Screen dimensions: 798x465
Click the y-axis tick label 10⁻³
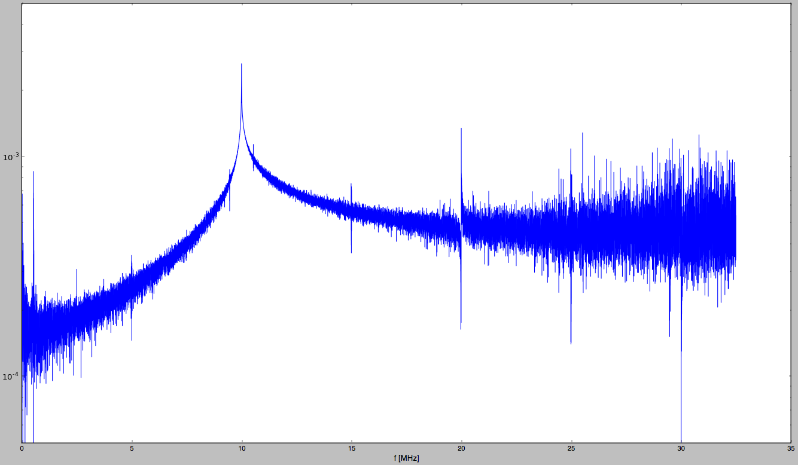(11, 157)
